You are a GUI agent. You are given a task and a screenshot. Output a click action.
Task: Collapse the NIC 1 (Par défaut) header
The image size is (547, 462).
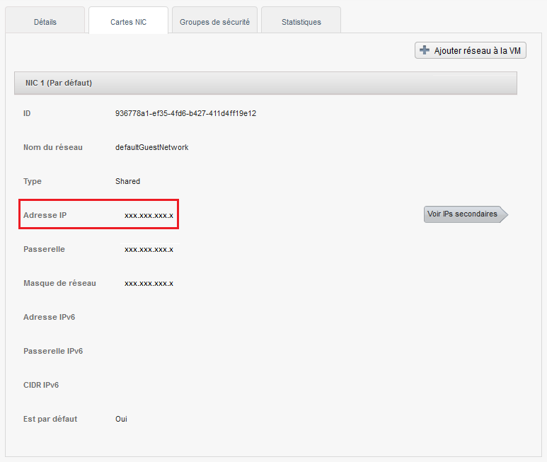click(265, 83)
